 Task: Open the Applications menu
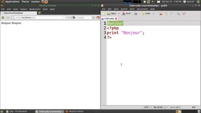coord(12,2)
